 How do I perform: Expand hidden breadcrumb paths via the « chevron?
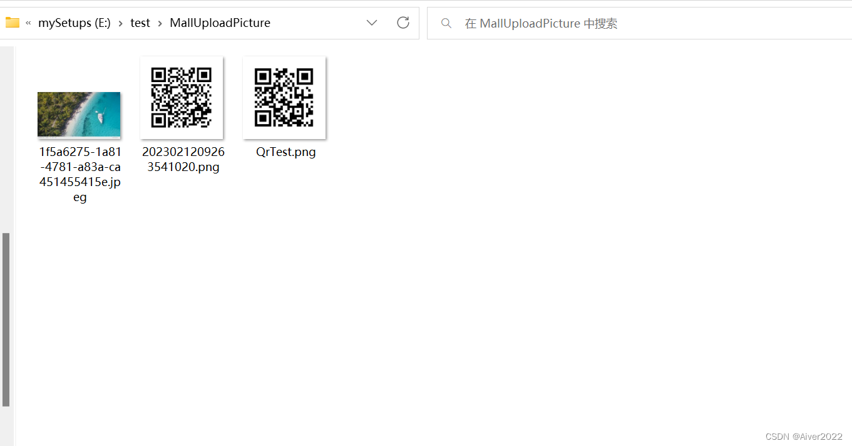[x=28, y=23]
